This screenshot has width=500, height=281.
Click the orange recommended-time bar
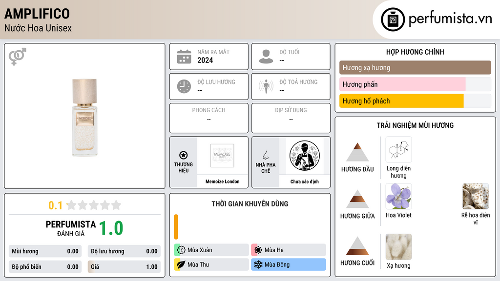coord(176,227)
